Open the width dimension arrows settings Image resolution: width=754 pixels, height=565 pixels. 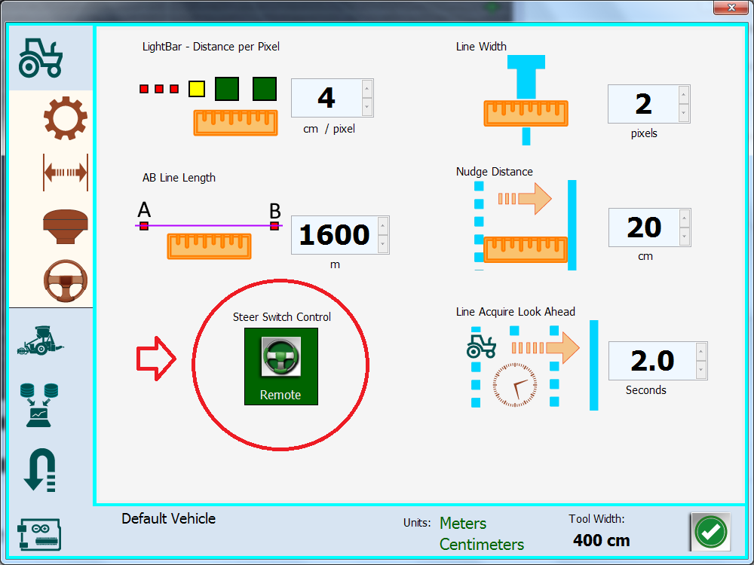65,173
